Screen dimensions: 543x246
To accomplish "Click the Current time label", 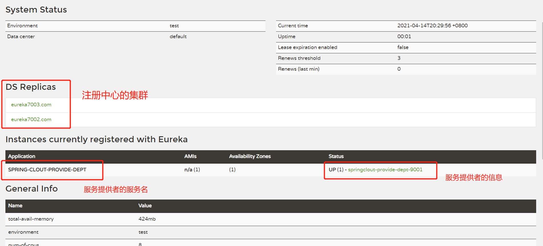I will click(293, 26).
